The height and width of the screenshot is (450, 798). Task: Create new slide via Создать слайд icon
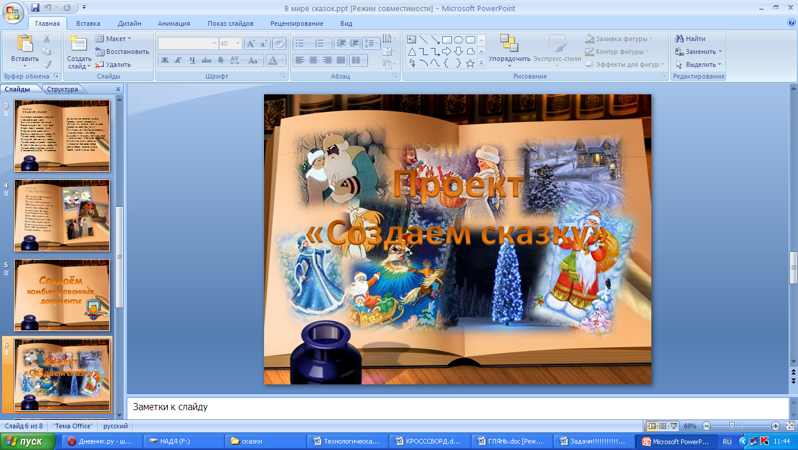point(79,45)
